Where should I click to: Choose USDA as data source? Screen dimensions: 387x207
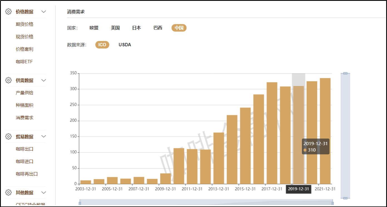[125, 45]
